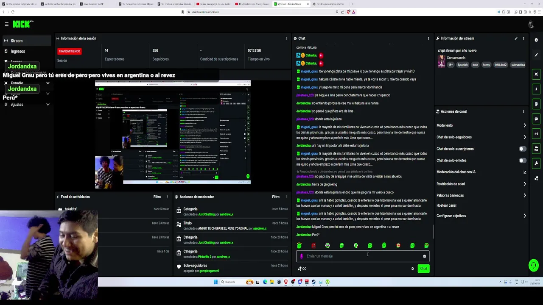Image resolution: width=543 pixels, height=305 pixels.
Task: Open the Windows Start button in taskbar
Action: (216, 282)
